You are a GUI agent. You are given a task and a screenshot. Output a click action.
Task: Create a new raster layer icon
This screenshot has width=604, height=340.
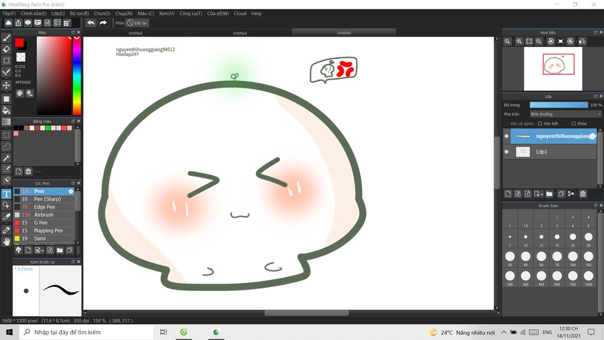(x=508, y=194)
